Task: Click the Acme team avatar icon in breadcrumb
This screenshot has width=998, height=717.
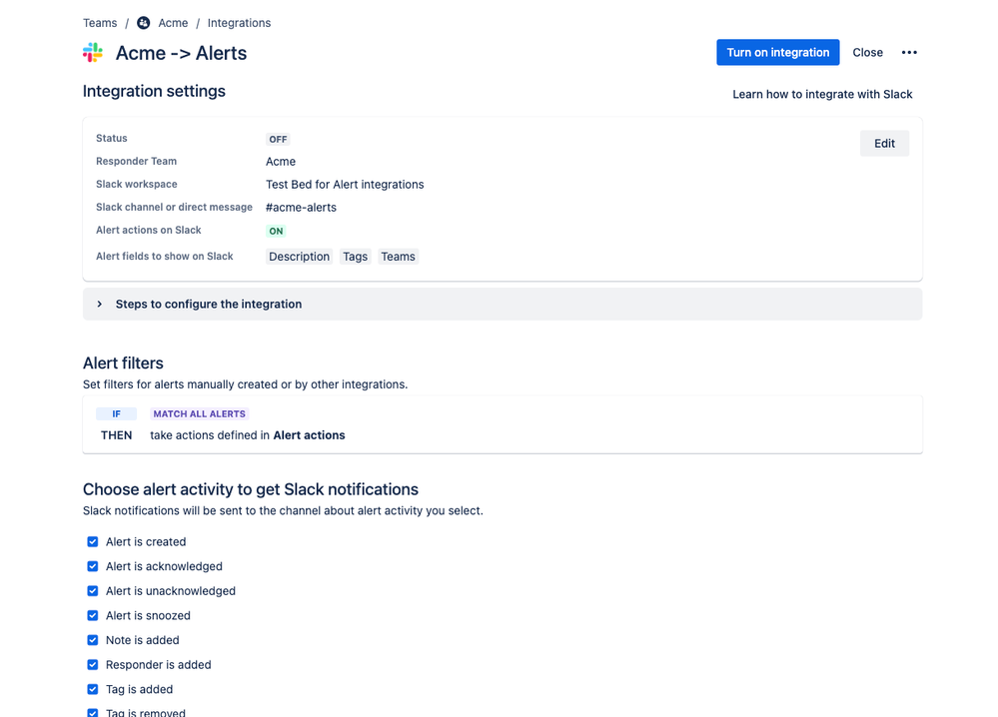Action: (144, 23)
